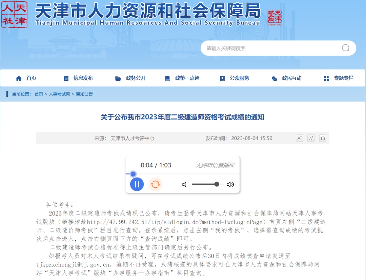Increase font size with A+ icon
This screenshot has width=366, height=280.
pos(311,138)
